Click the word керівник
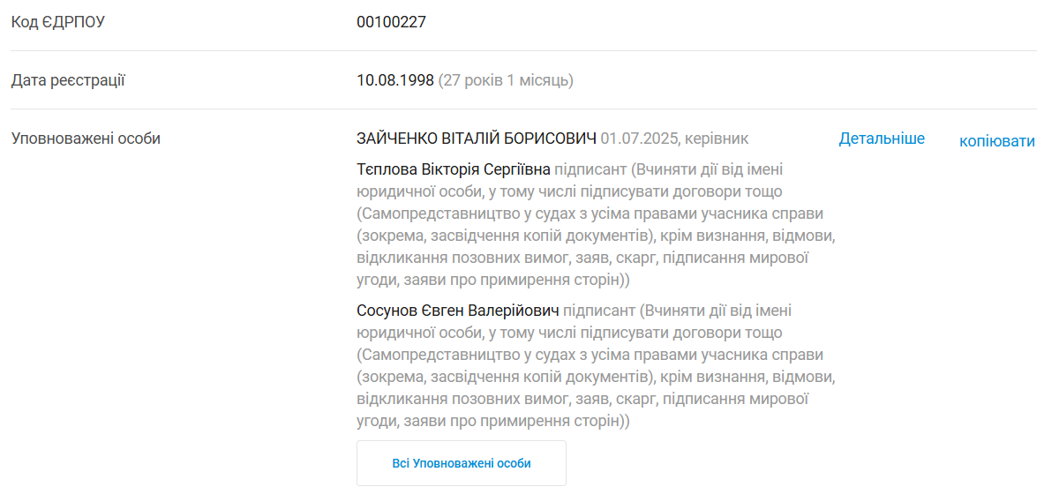 click(718, 139)
